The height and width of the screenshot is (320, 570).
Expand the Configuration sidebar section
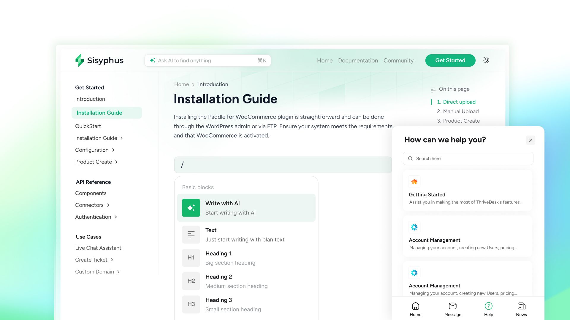click(x=113, y=150)
